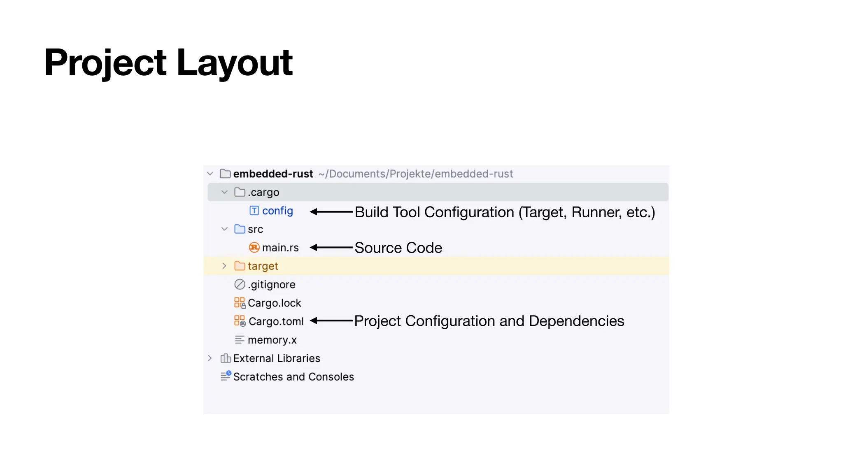Viewport: 843px width, 474px height.
Task: Open the .gitignore file
Action: (x=272, y=285)
